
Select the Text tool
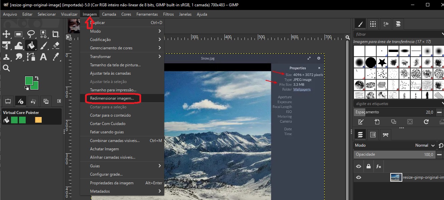point(43,57)
